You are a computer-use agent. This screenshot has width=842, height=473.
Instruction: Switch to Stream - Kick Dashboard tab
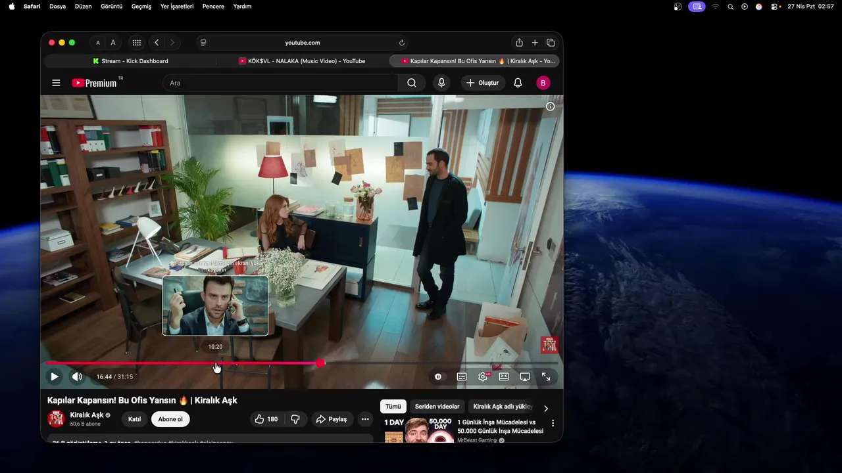point(130,61)
